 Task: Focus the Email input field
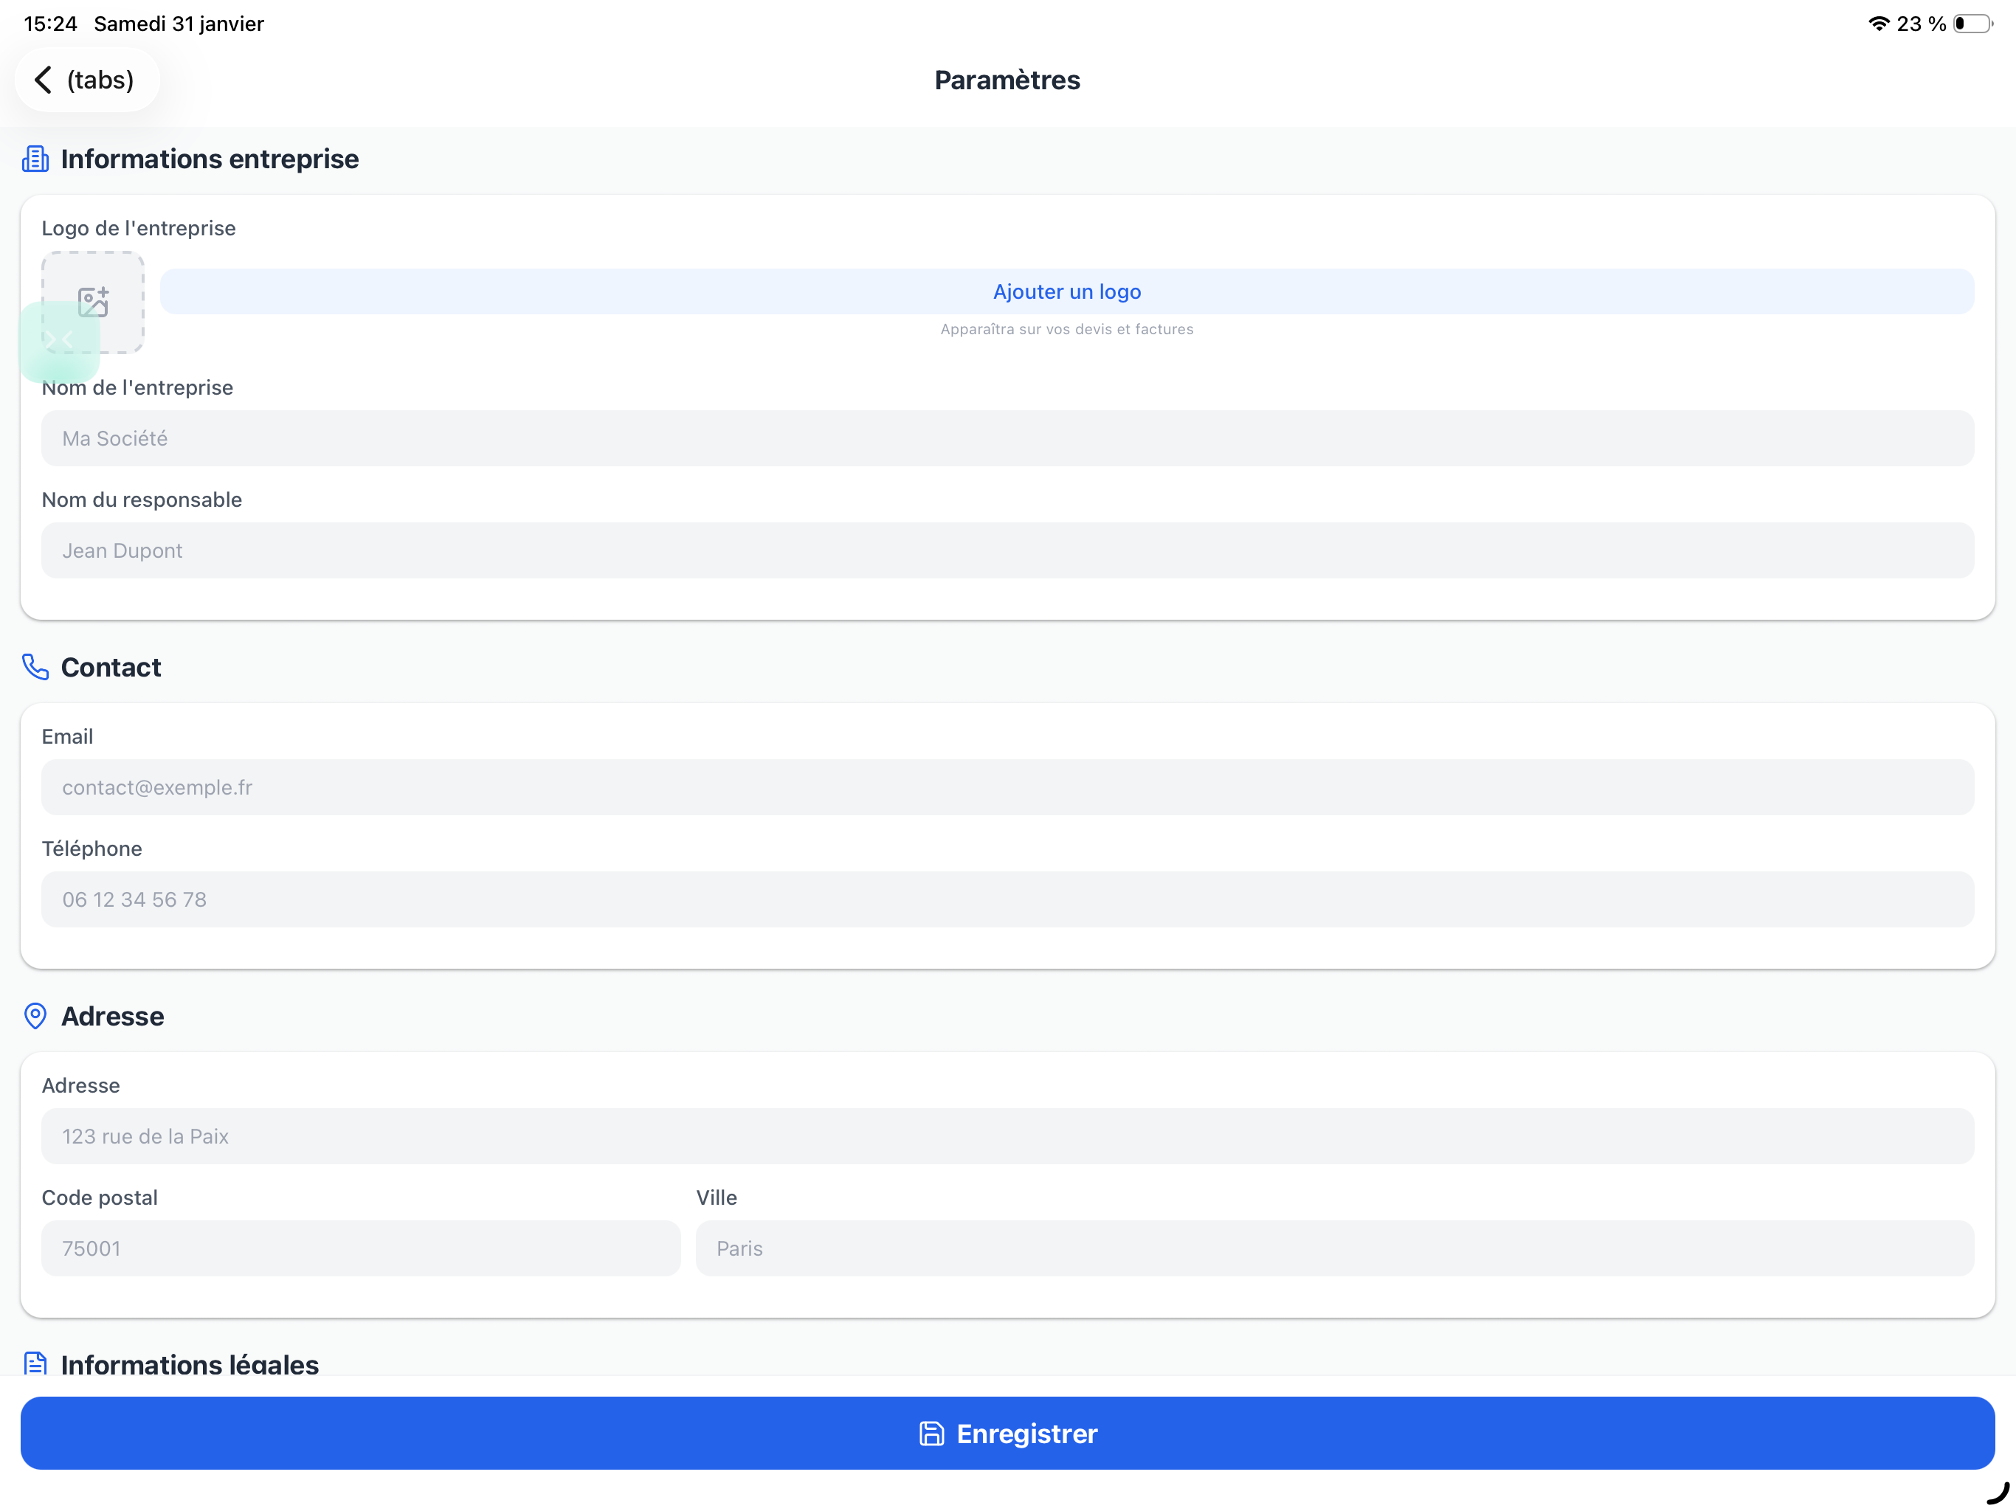1007,787
